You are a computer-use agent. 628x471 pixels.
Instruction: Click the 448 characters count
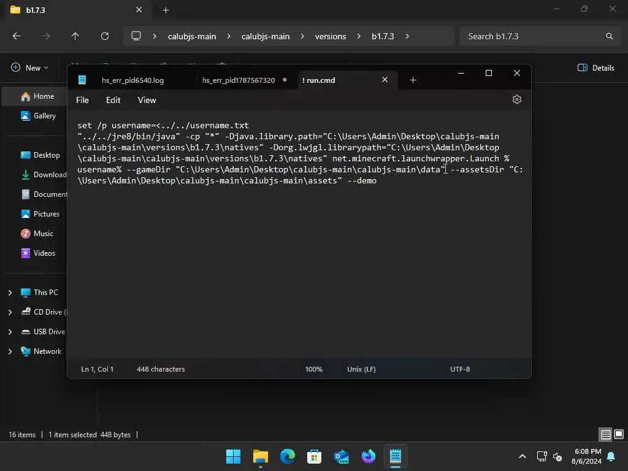(161, 369)
